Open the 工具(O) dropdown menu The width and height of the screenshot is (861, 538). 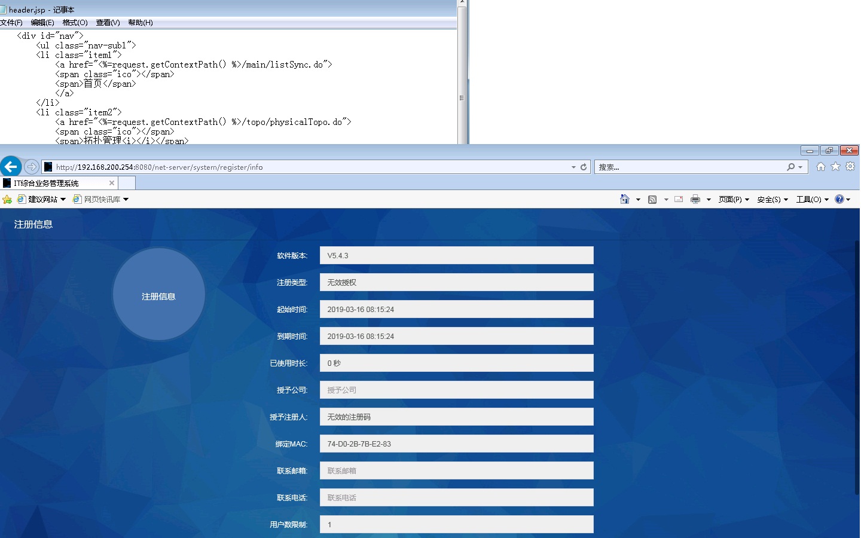coord(812,200)
